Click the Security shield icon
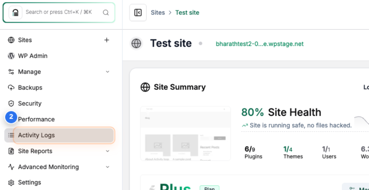Image resolution: width=369 pixels, height=190 pixels. (x=11, y=103)
